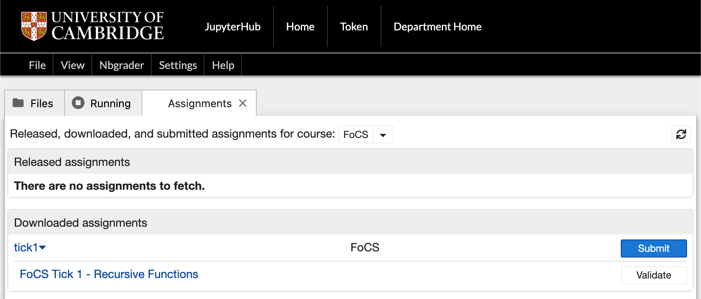
Task: Open the Token page link
Action: pyautogui.click(x=354, y=27)
